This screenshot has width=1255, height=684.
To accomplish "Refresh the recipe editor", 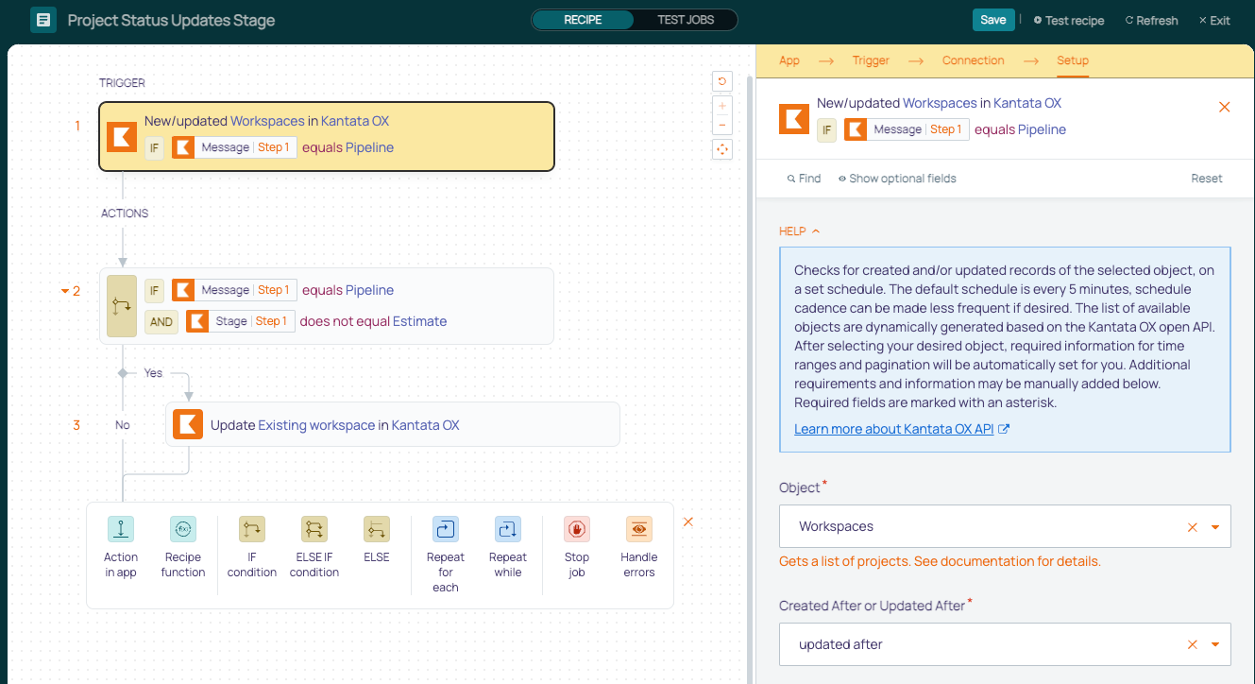I will coord(1151,20).
